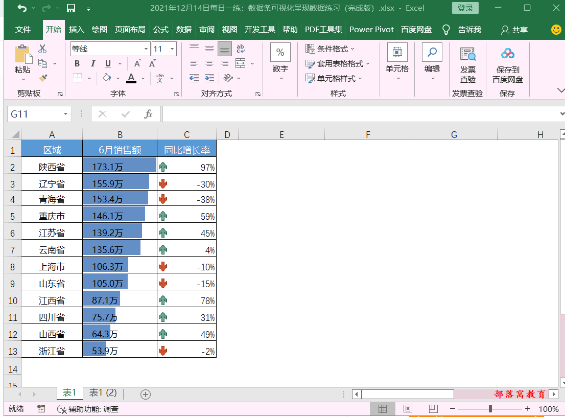This screenshot has width=565, height=417.
Task: Toggle Underline formatting
Action: click(x=108, y=63)
